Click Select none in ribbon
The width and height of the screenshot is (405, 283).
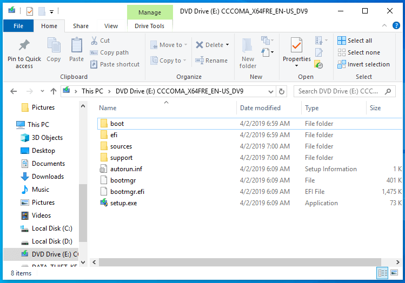click(358, 52)
